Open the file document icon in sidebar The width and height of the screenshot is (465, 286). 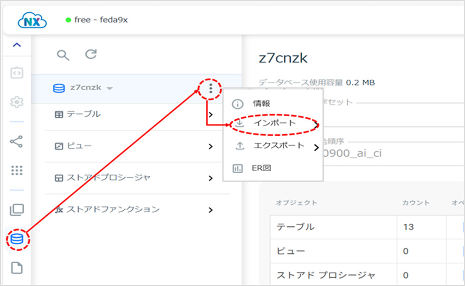pos(17,268)
